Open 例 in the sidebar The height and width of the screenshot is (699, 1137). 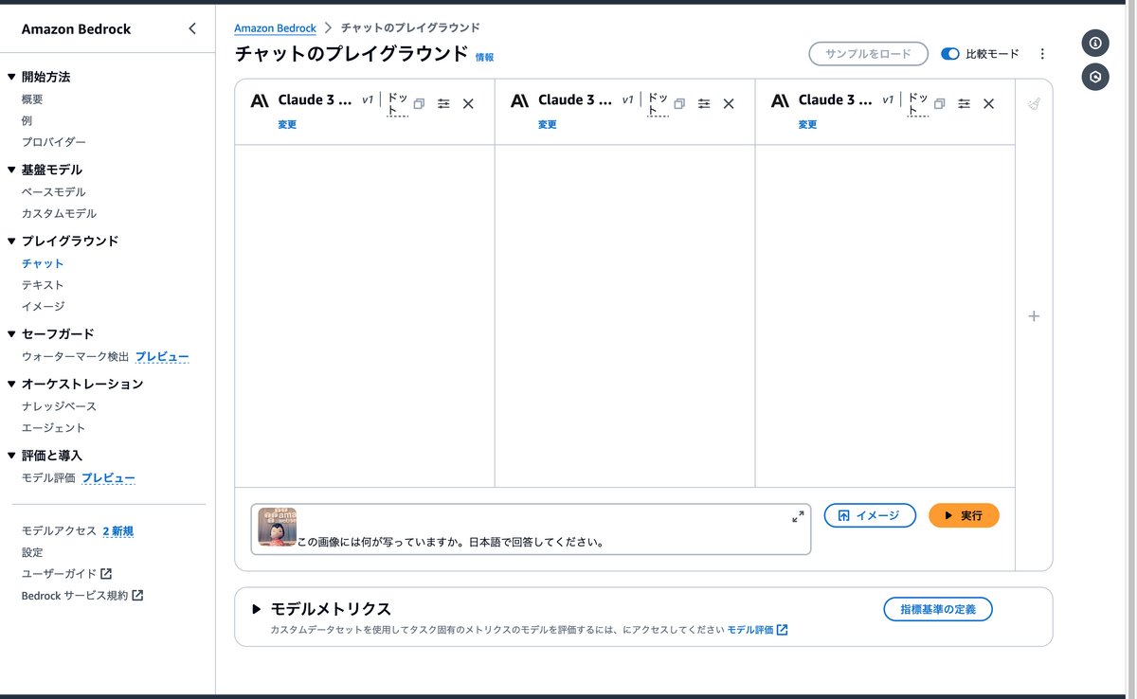[27, 120]
